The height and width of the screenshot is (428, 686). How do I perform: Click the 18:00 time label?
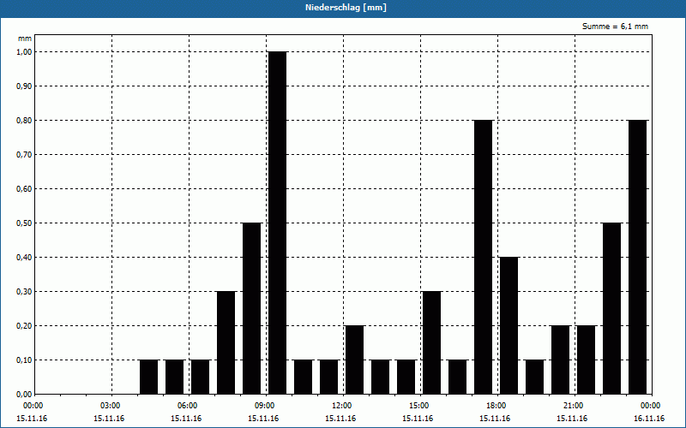point(496,406)
